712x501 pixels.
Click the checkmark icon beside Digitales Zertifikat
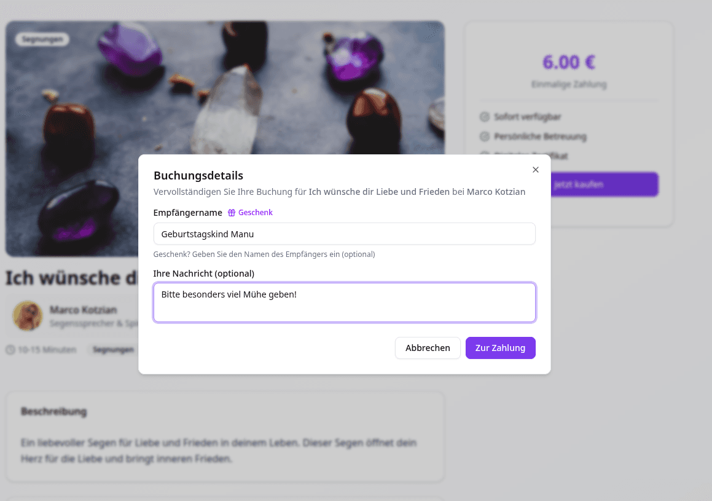point(485,156)
